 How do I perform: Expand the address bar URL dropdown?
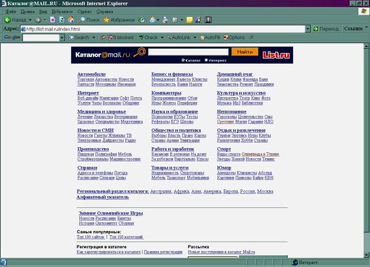click(x=307, y=29)
